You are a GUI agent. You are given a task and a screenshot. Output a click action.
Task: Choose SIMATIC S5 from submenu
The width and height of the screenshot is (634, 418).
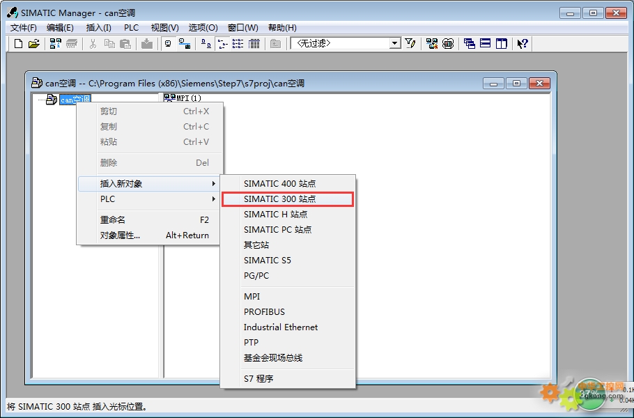tap(288, 261)
